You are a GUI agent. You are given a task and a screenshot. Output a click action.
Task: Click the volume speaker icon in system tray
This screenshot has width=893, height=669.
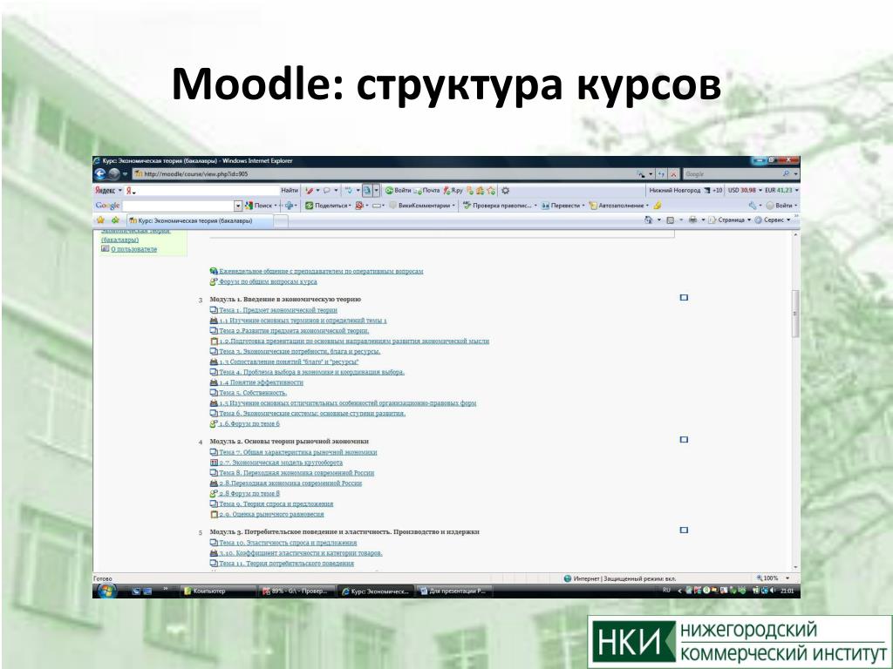pyautogui.click(x=773, y=591)
